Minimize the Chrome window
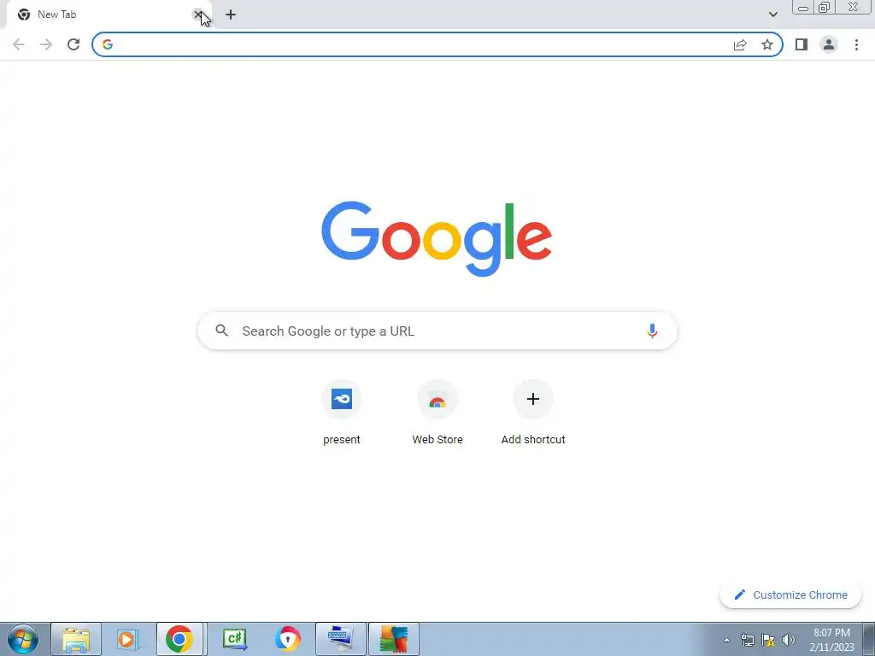Image resolution: width=875 pixels, height=656 pixels. (x=803, y=8)
